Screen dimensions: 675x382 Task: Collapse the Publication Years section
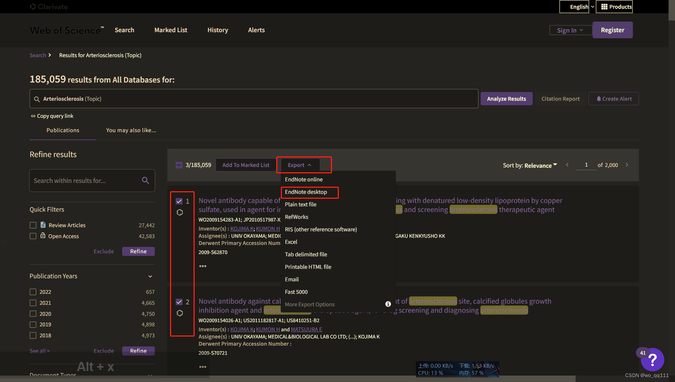coord(150,276)
